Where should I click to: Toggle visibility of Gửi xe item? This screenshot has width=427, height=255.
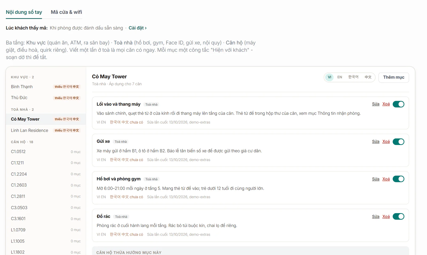click(398, 142)
